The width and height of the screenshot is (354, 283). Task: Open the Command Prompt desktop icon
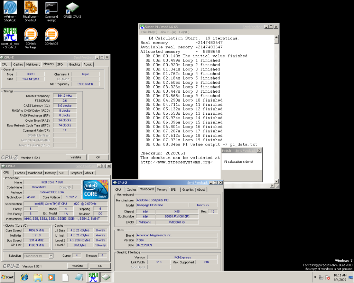51,11
